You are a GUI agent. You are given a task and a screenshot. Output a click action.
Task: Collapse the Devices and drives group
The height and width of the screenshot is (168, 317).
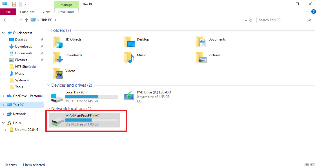tap(48, 85)
